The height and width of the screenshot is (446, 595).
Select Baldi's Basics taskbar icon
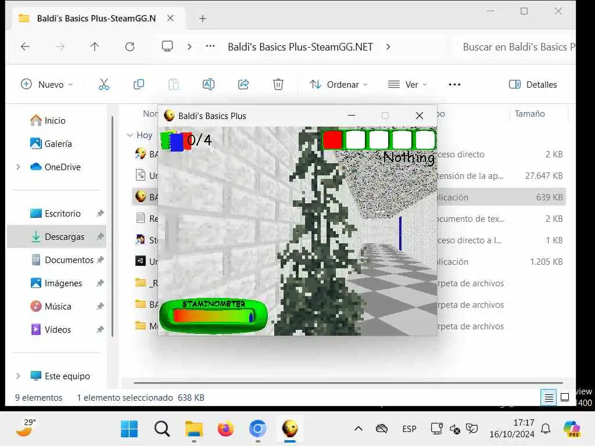[290, 429]
